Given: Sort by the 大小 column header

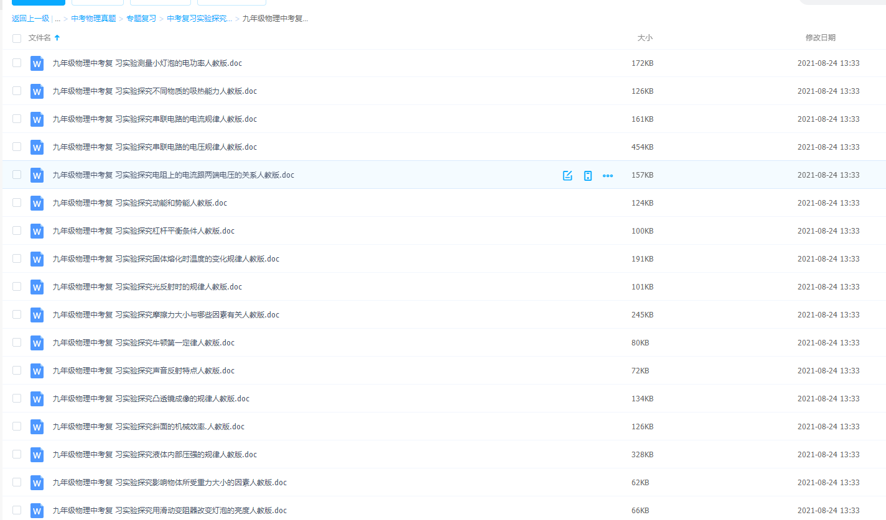Looking at the screenshot, I should click(645, 38).
